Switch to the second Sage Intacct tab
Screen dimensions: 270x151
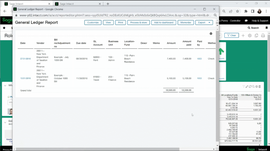tap(78, 4)
